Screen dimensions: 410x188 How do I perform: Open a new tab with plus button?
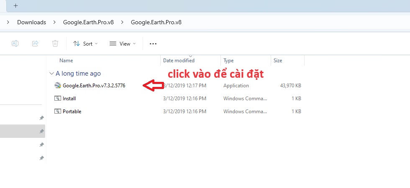15,6
